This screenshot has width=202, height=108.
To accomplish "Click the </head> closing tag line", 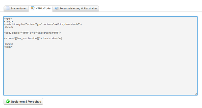I will (x=9, y=27).
